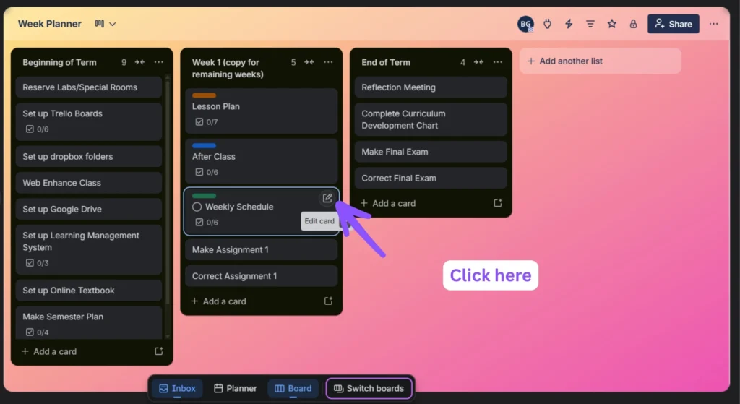The width and height of the screenshot is (740, 404).
Task: Click the Beginning of Term list title
Action: point(59,62)
